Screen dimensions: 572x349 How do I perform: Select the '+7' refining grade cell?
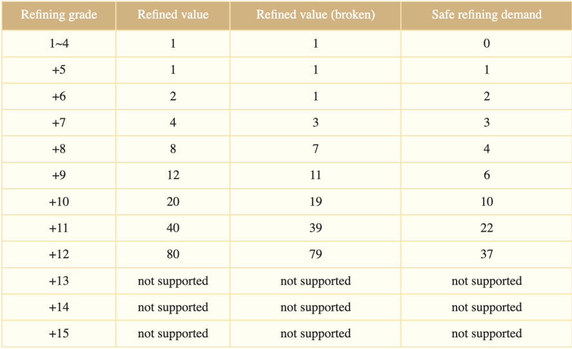59,122
